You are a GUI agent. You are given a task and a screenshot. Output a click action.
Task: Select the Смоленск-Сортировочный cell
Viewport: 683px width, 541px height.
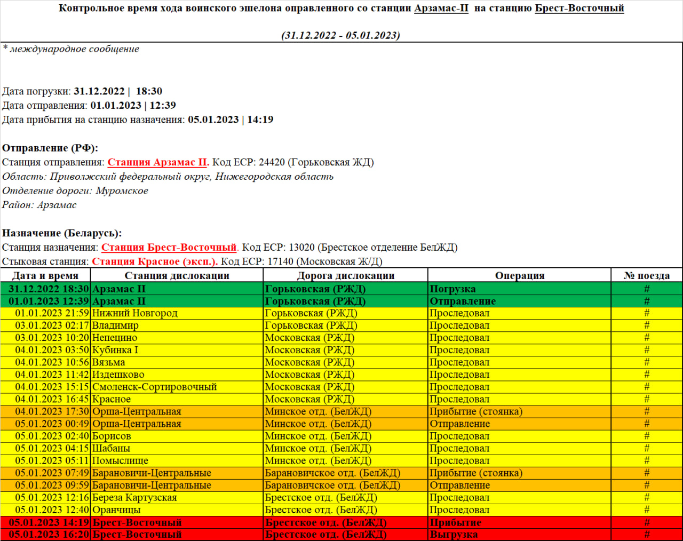(154, 387)
